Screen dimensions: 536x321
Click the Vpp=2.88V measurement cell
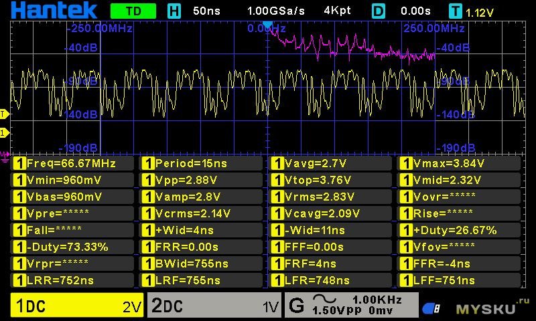[201, 180]
